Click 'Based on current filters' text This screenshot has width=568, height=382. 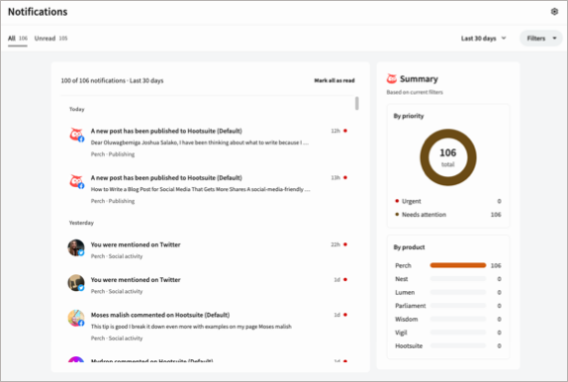point(415,92)
